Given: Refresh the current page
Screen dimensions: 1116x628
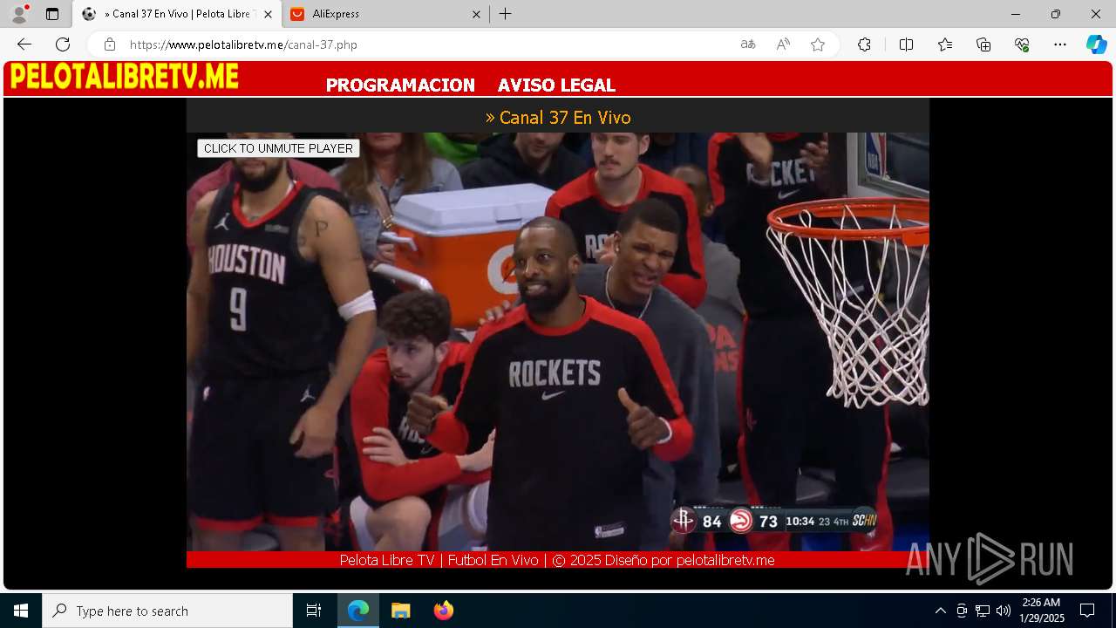Looking at the screenshot, I should 63,44.
